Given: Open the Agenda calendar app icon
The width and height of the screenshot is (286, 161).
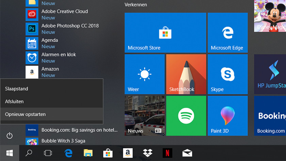Looking at the screenshot, I should (x=32, y=43).
